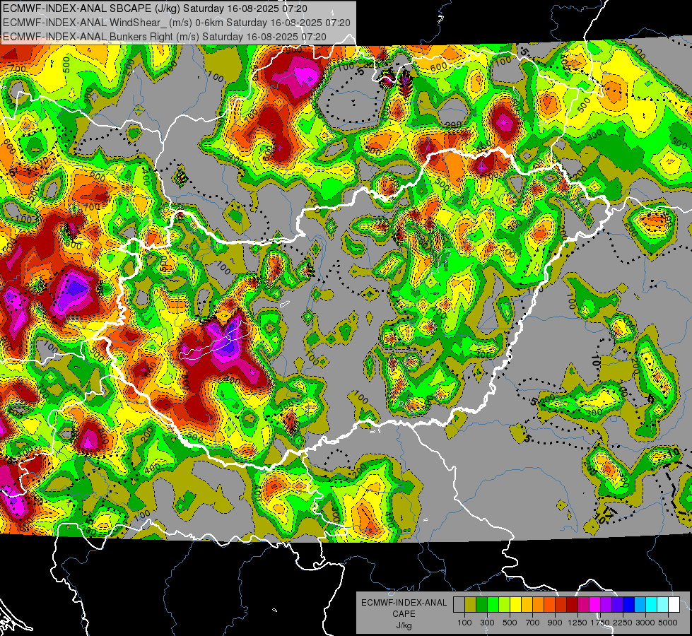Click the legend value 3000

(645, 623)
